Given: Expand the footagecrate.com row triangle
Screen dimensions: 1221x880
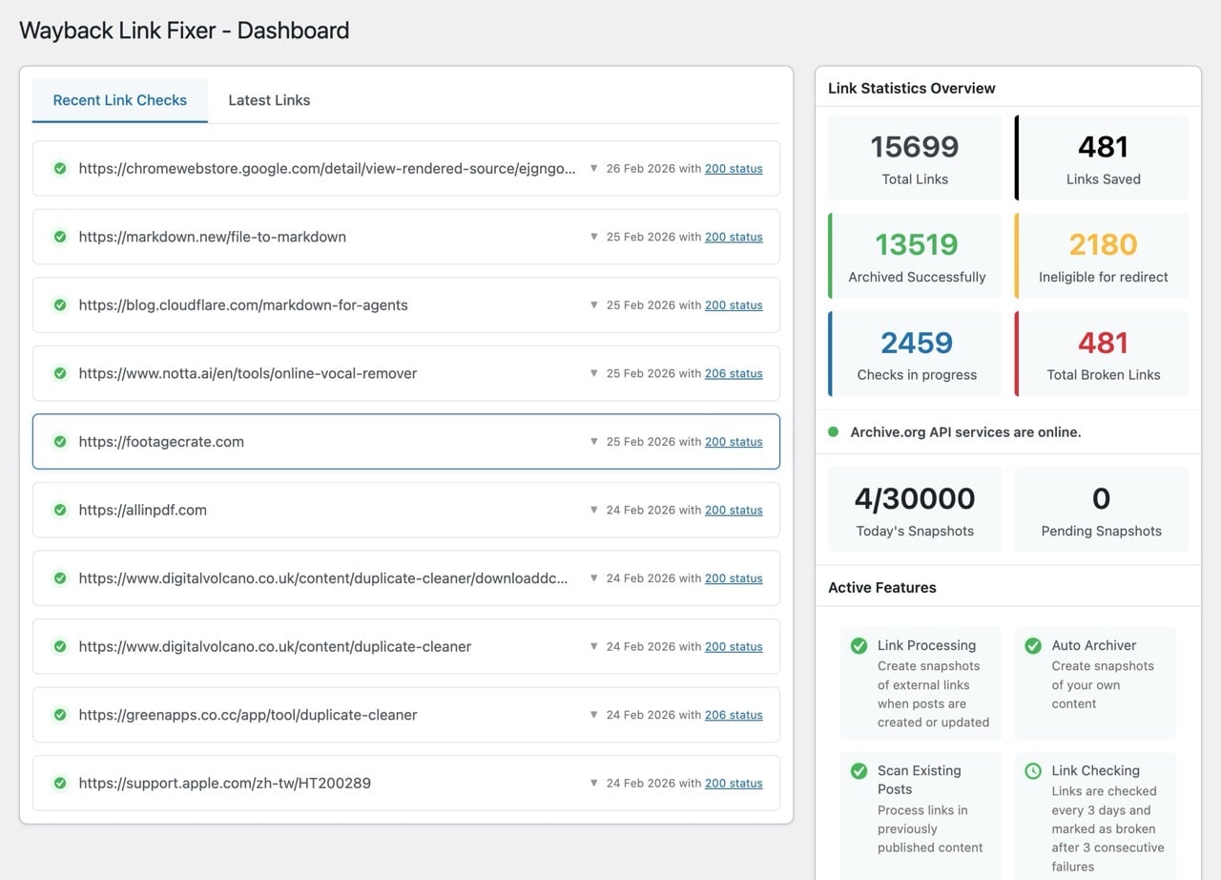Looking at the screenshot, I should tap(593, 442).
